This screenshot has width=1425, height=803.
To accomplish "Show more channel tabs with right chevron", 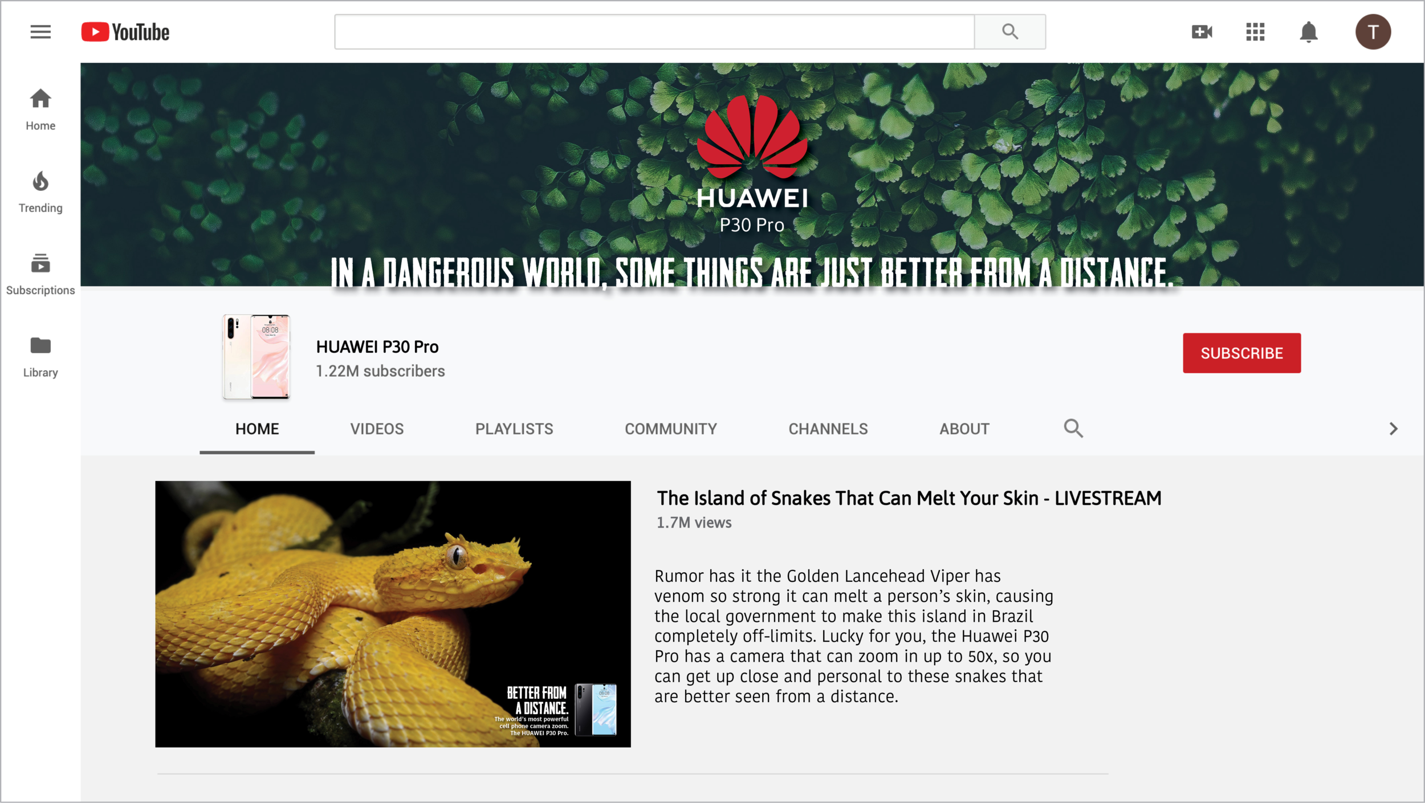I will pos(1393,429).
